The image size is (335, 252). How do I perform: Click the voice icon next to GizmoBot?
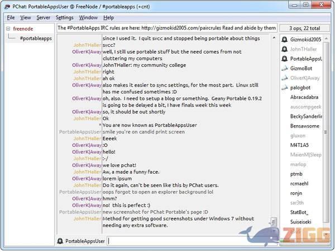click(285, 68)
